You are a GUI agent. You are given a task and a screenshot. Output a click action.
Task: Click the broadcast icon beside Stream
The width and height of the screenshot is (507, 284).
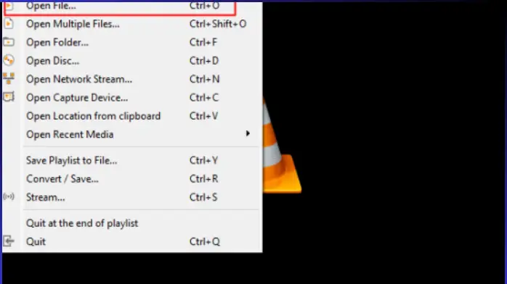9,196
